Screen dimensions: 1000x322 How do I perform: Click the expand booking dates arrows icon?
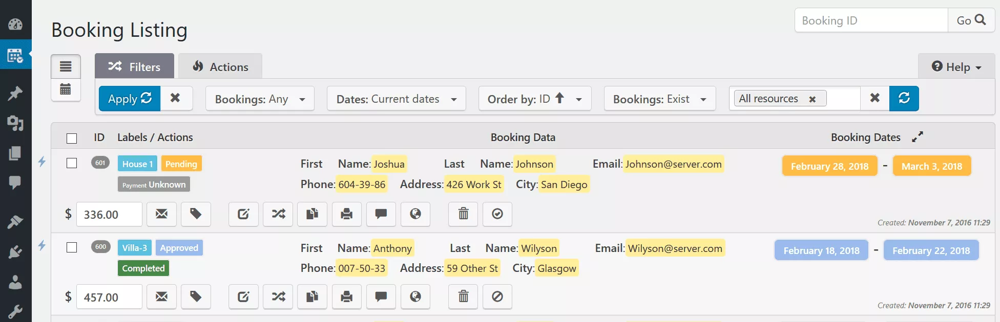click(x=918, y=137)
